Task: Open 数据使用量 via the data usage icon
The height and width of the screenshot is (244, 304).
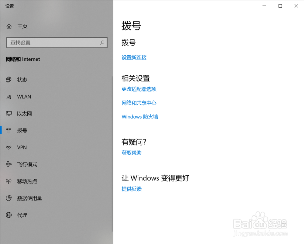Action: 9,198
